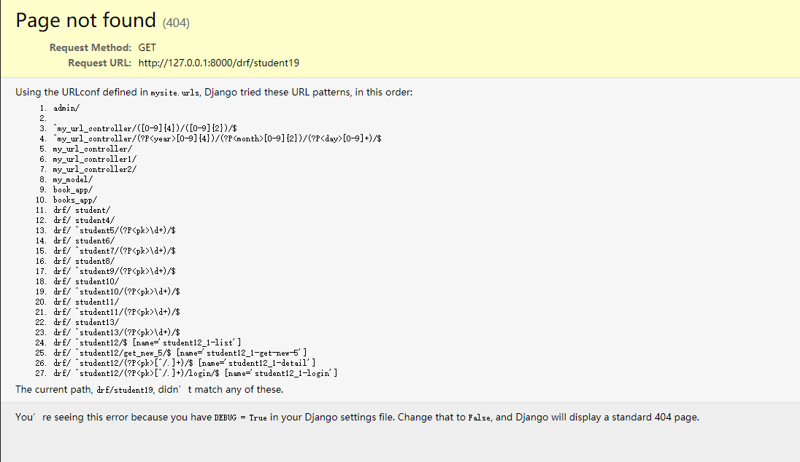The height and width of the screenshot is (462, 800).
Task: Click 'DEBUG = True' in the footer note
Action: point(240,418)
